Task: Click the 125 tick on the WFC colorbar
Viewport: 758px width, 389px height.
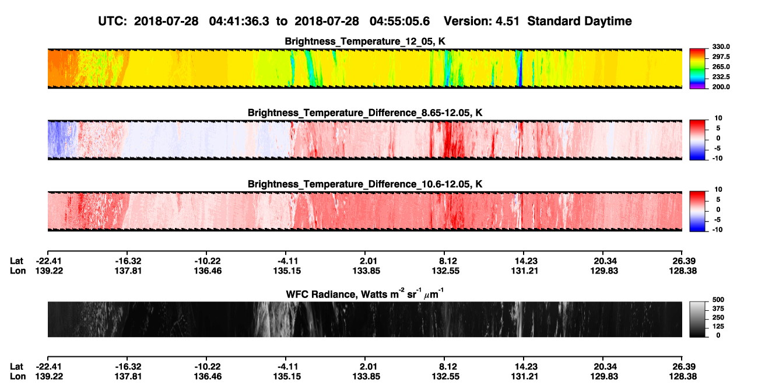Action: (x=717, y=326)
